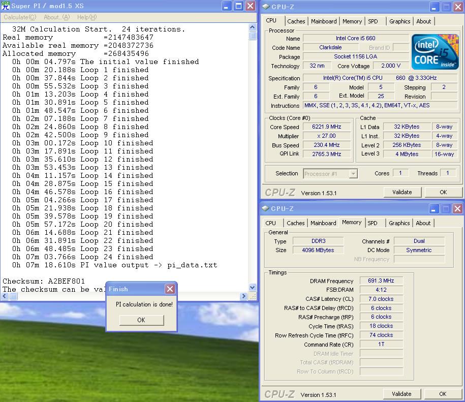
Task: Open the About menu in Super PI
Action: [x=56, y=17]
